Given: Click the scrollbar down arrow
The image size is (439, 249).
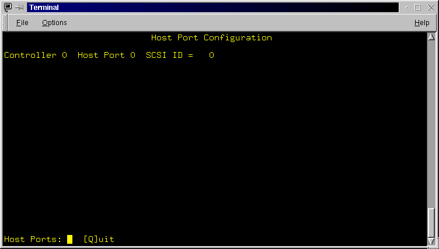Looking at the screenshot, I should click(431, 241).
